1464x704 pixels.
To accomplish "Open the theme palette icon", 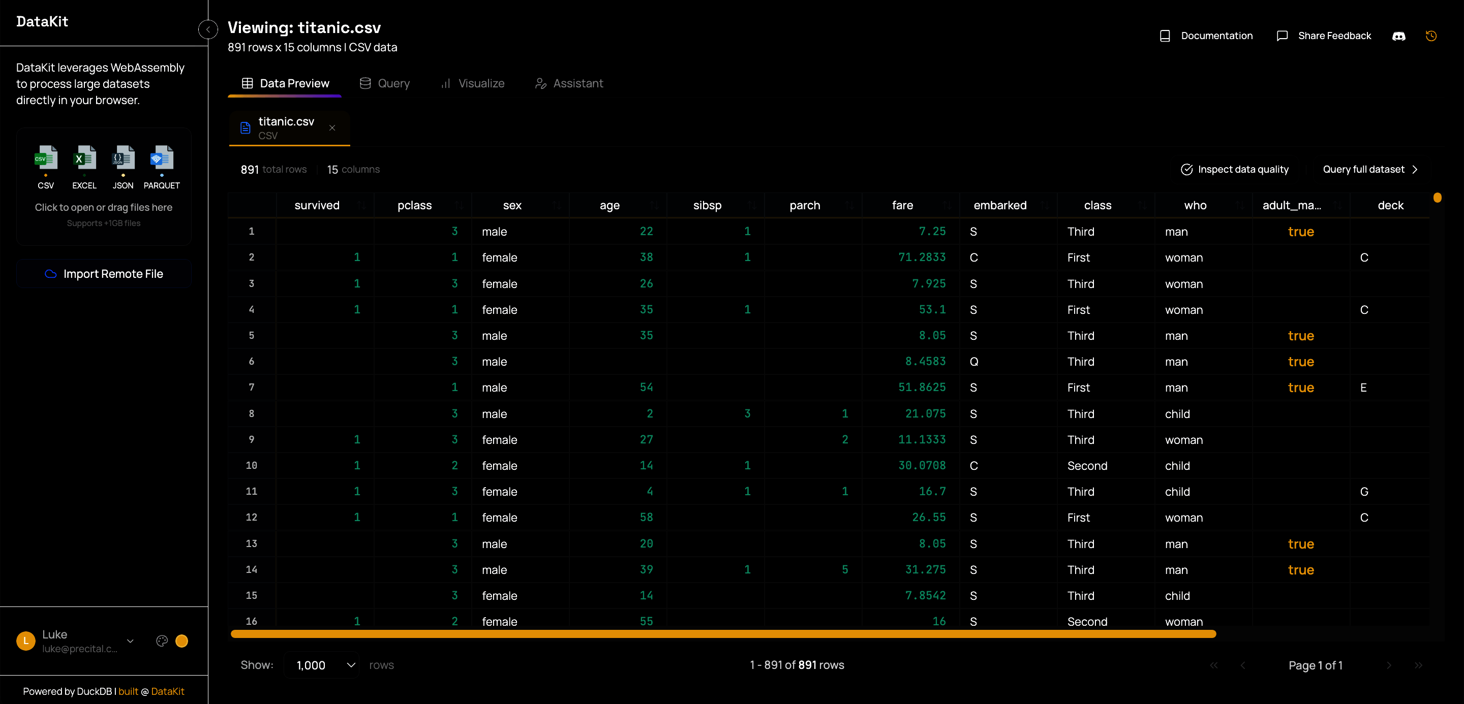I will (x=162, y=641).
